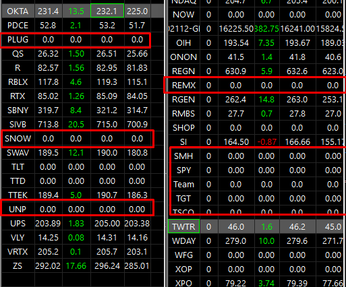Image resolution: width=346 pixels, height=287 pixels.
Task: Click WDAY change value 10.0
Action: pyautogui.click(x=266, y=241)
